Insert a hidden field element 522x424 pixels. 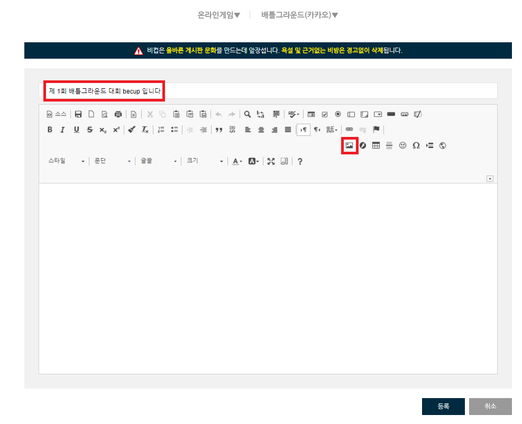pyautogui.click(x=418, y=114)
